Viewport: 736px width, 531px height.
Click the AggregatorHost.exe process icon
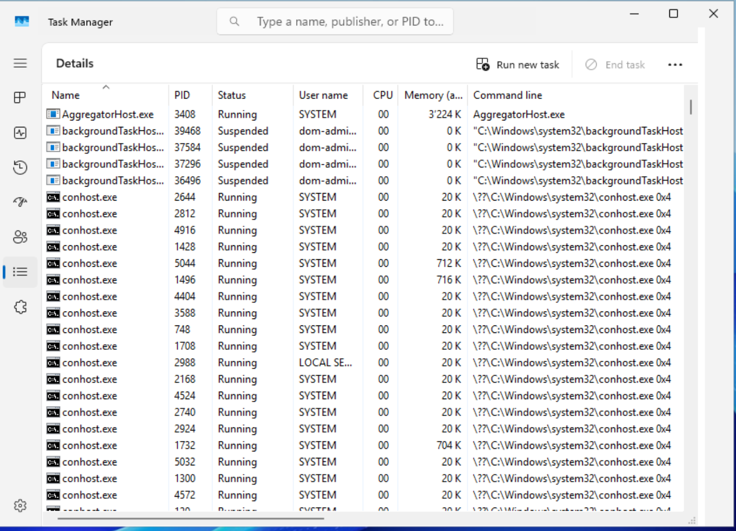point(53,114)
